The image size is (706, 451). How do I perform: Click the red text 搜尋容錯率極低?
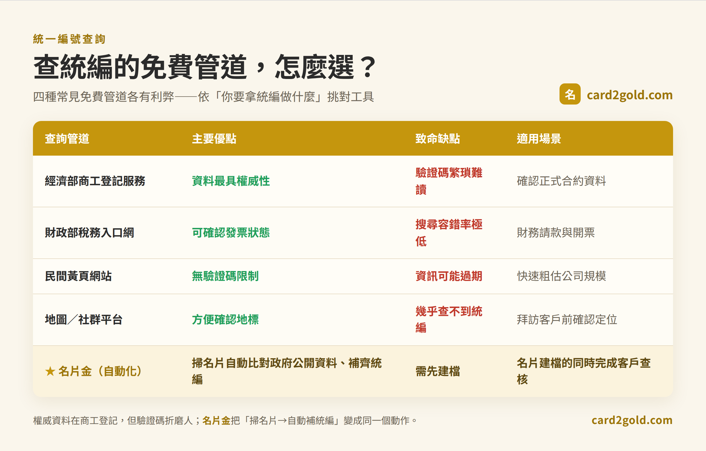[x=449, y=233]
